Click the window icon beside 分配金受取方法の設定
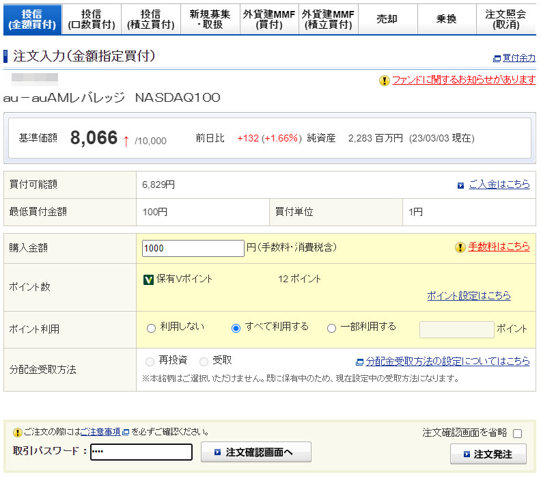The height and width of the screenshot is (477, 541). [x=359, y=362]
